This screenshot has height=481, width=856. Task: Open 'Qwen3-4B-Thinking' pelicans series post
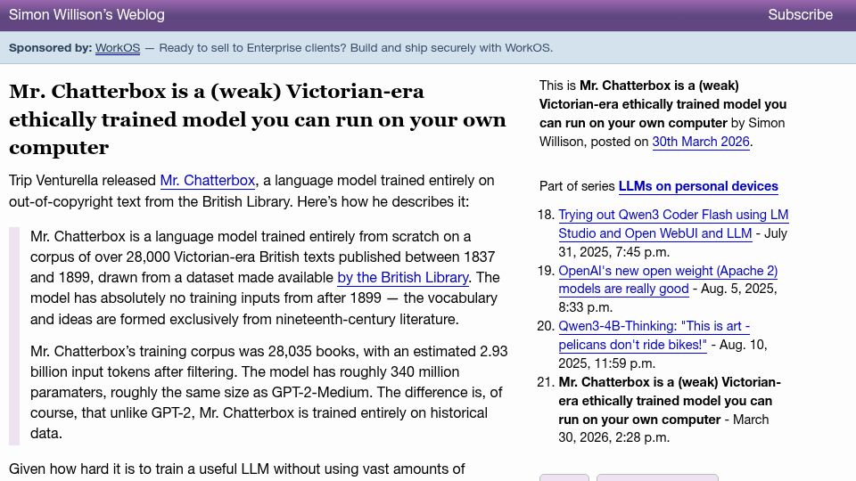654,336
